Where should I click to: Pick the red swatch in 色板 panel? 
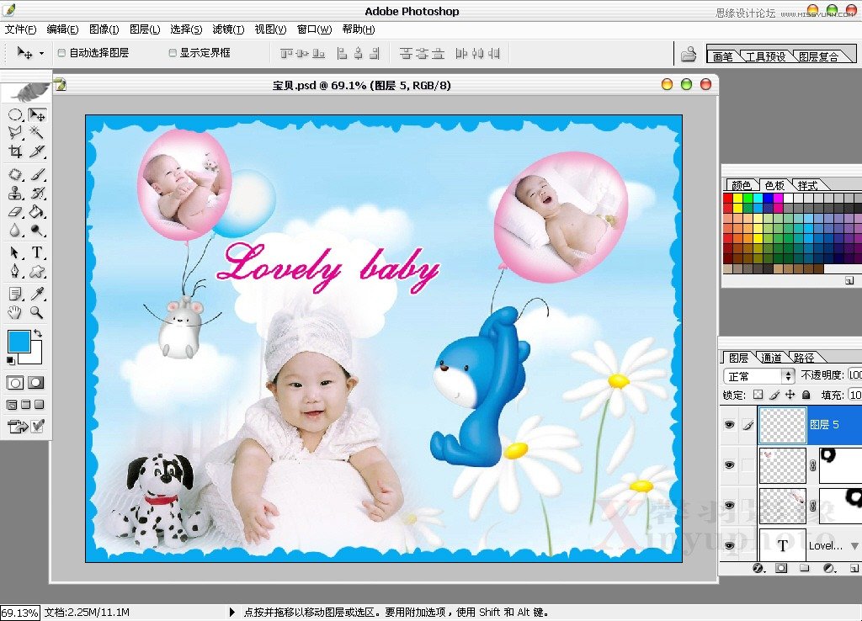pos(728,198)
